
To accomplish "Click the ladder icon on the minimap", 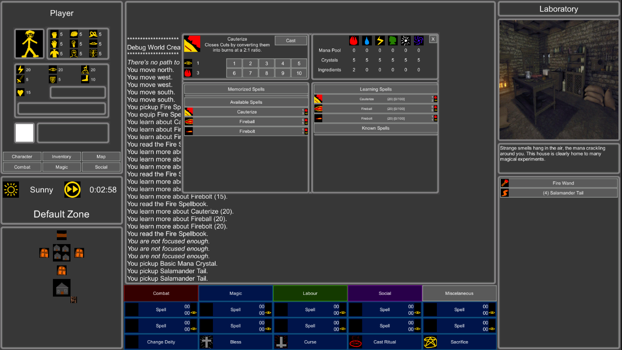I will coord(74,300).
